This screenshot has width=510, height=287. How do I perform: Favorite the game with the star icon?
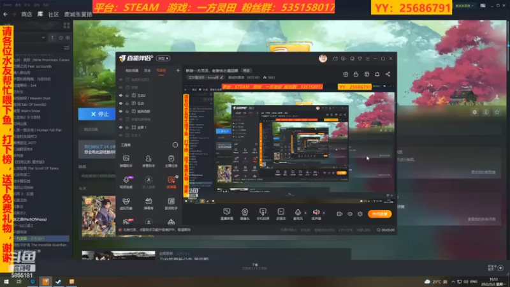pyautogui.click(x=497, y=112)
